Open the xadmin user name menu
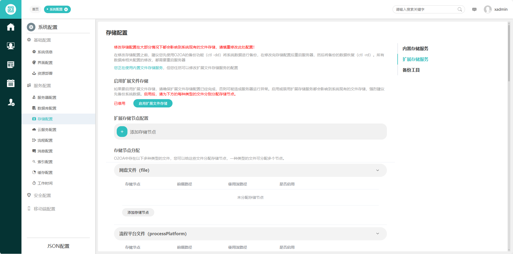Screen dimensions: 513x254 point(501,9)
